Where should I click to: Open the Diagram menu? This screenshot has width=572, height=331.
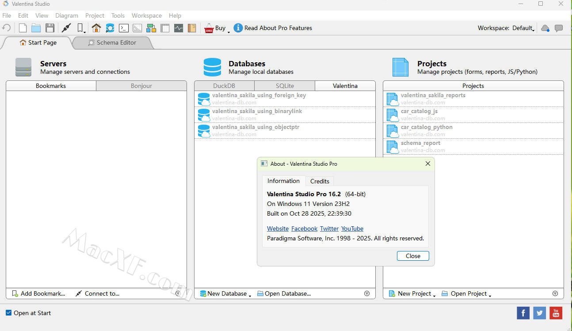point(66,15)
